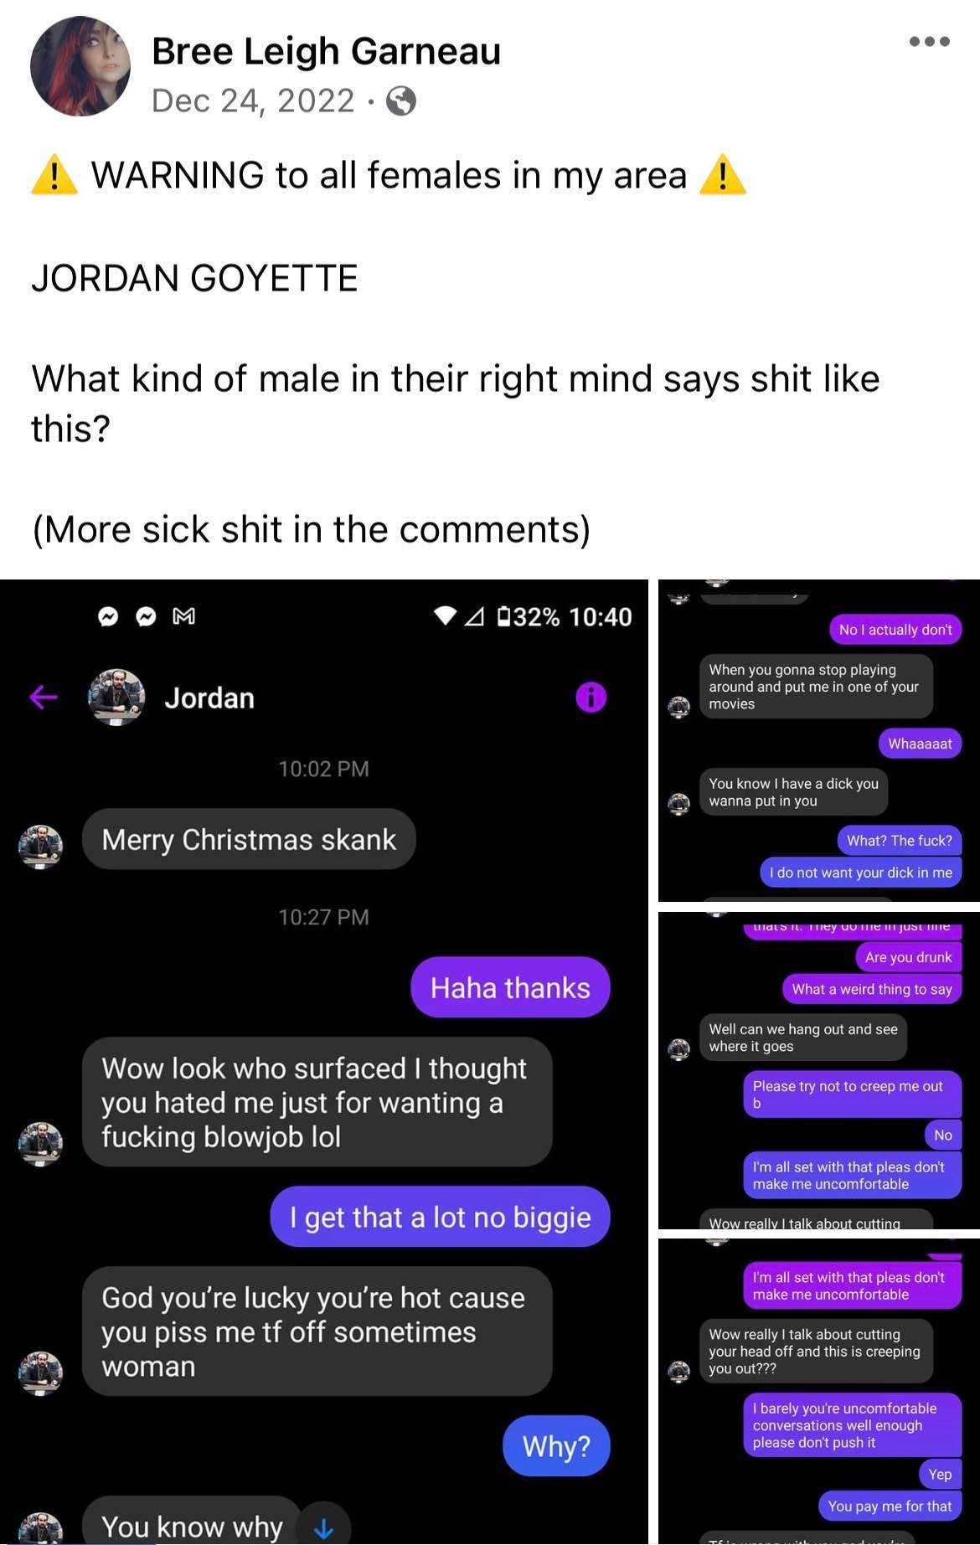Click the 'I get that a lot no biggie' bubble
The width and height of the screenshot is (980, 1545).
point(440,1217)
